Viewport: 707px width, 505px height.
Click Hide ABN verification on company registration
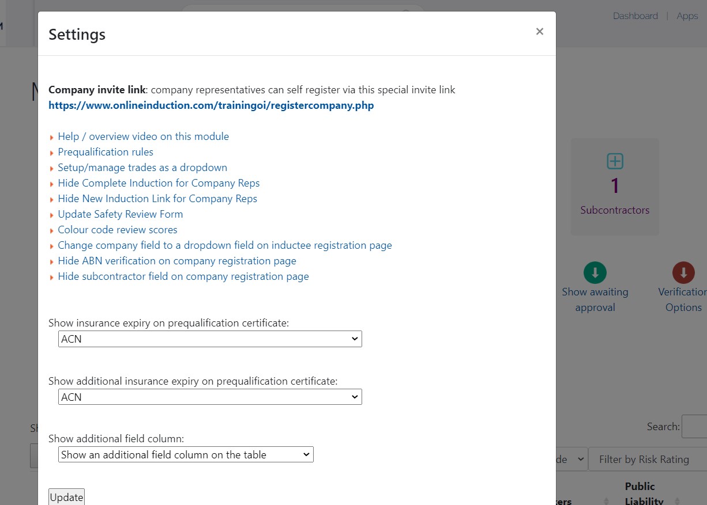[177, 261]
